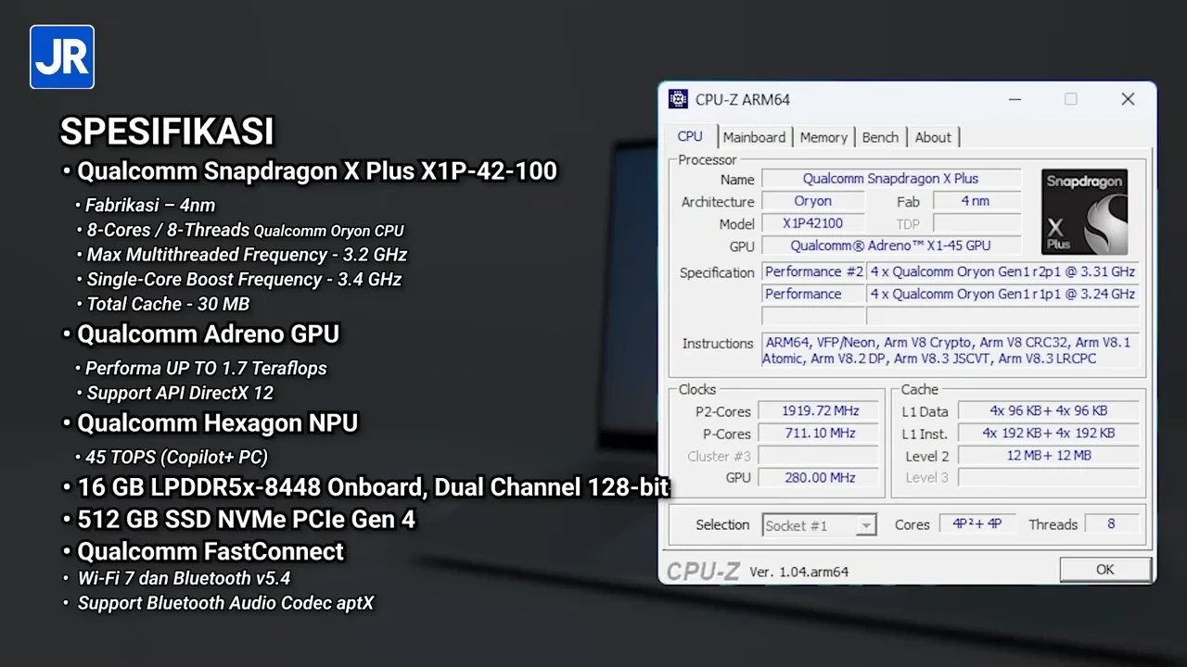Switch to the Mainboard tab
This screenshot has width=1187, height=667.
point(754,137)
